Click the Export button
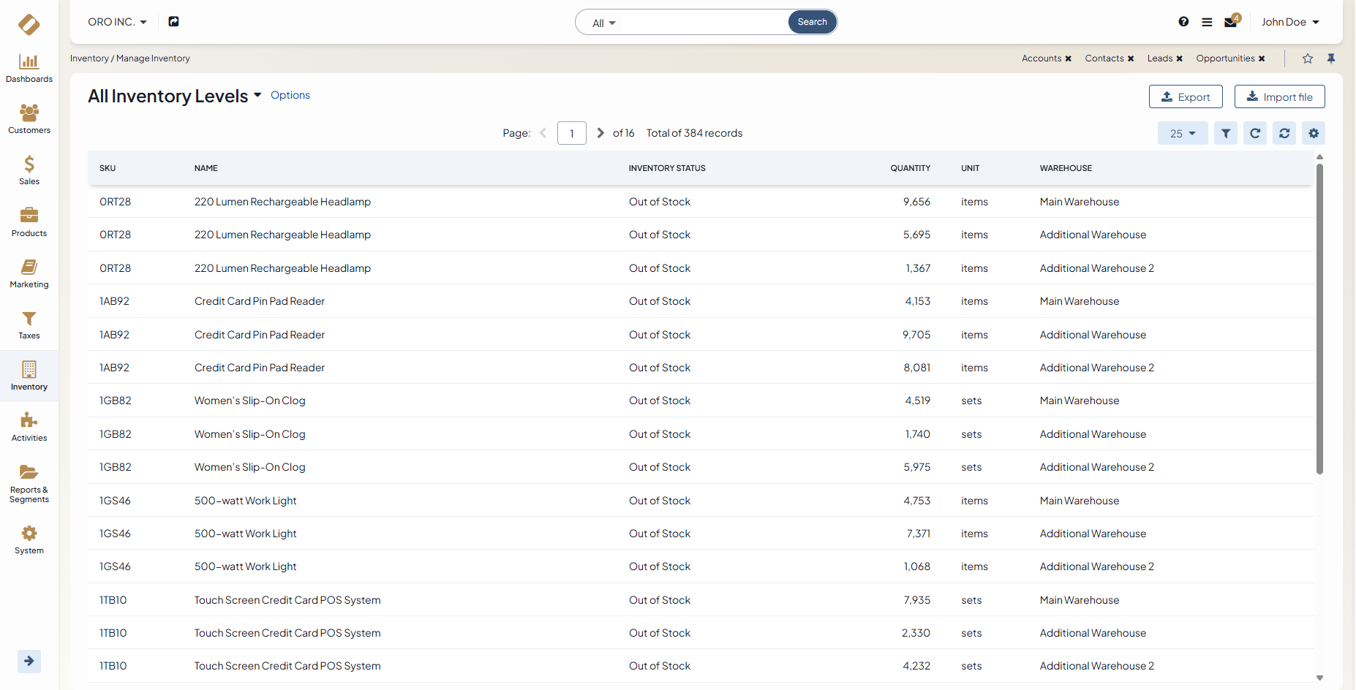 [1186, 96]
